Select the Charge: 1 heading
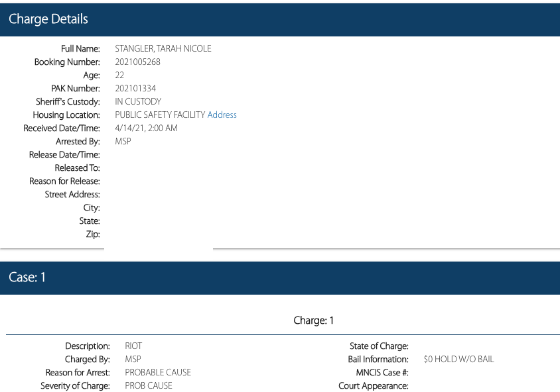Screen dimensions: 560x392 313,320
